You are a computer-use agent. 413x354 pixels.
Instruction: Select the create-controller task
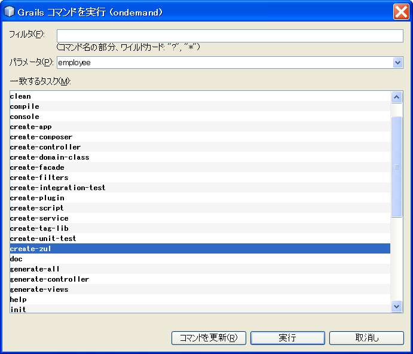coord(200,147)
